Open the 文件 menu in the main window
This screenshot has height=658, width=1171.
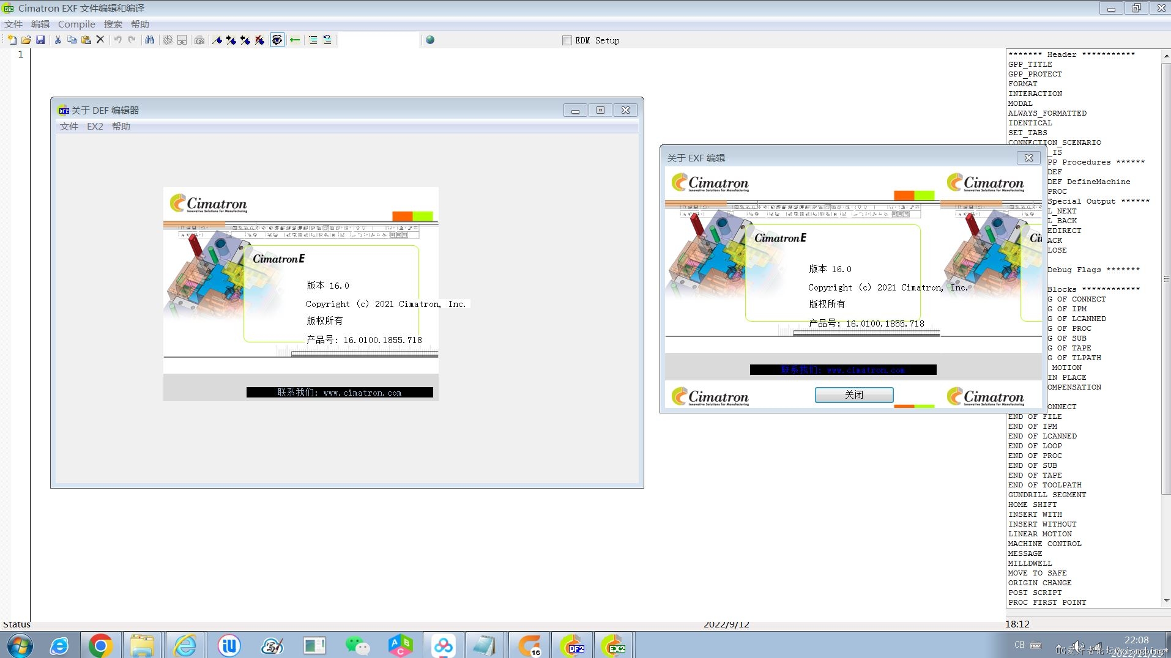click(x=13, y=24)
